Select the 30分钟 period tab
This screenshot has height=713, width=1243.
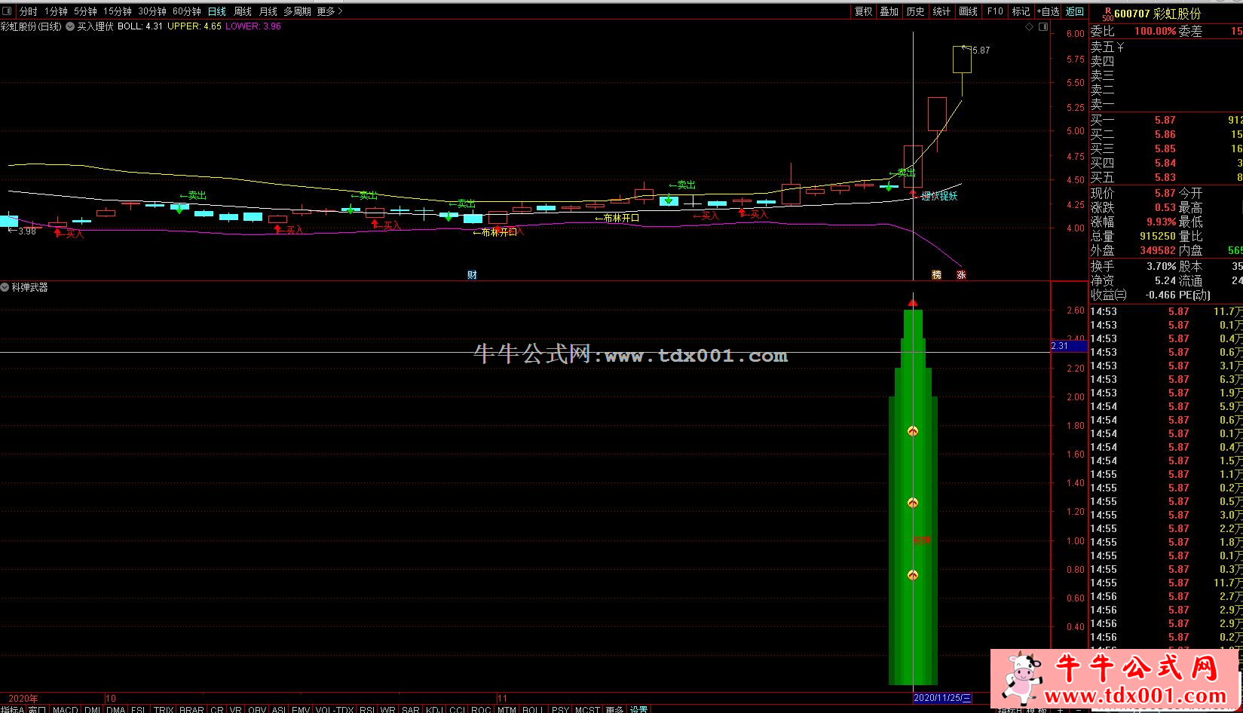tap(152, 11)
